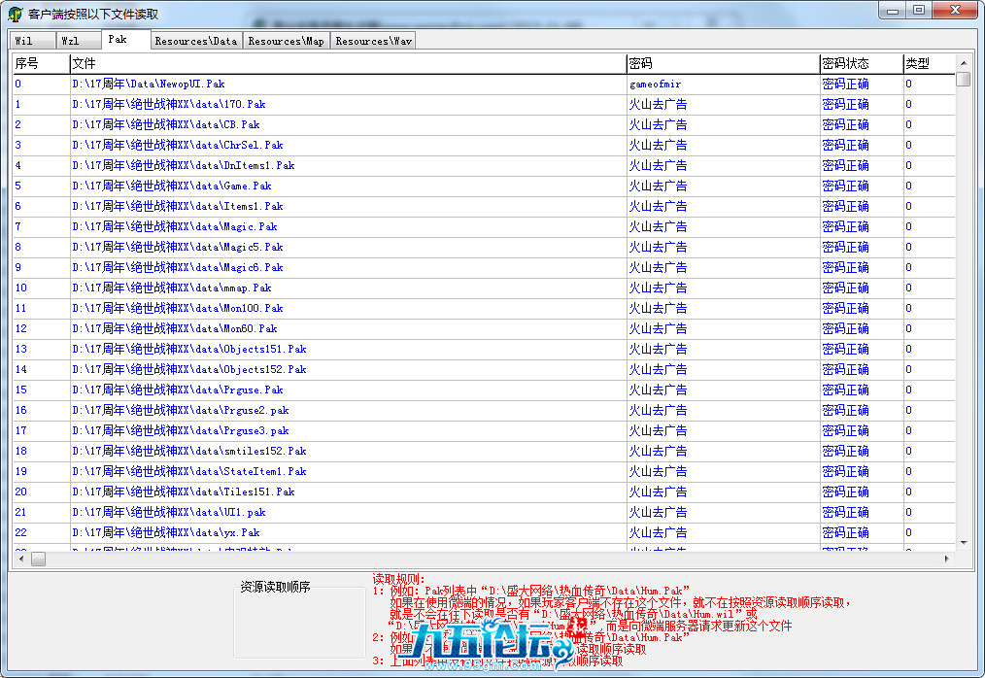985x678 pixels.
Task: Open the Wzl tab
Action: [71, 41]
